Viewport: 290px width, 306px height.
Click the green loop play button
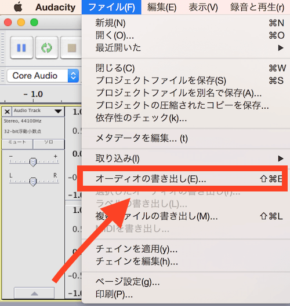point(46,47)
